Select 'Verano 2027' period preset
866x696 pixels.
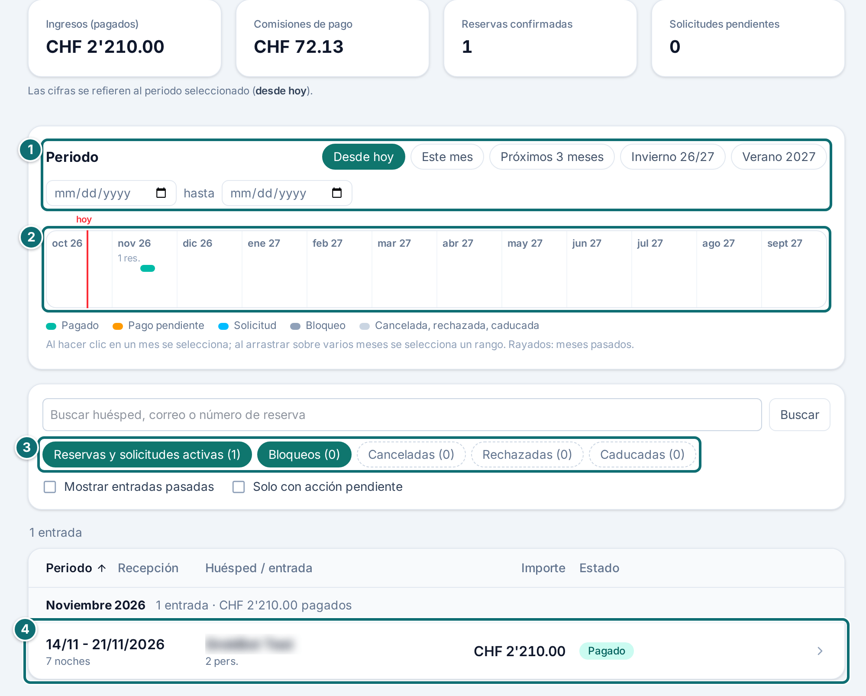click(x=779, y=157)
